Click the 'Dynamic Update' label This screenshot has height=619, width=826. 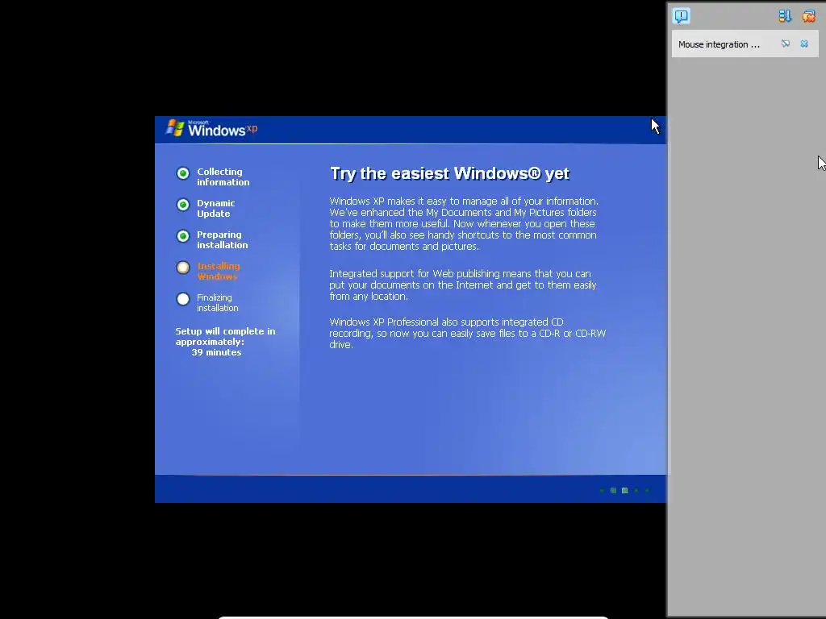click(x=215, y=209)
